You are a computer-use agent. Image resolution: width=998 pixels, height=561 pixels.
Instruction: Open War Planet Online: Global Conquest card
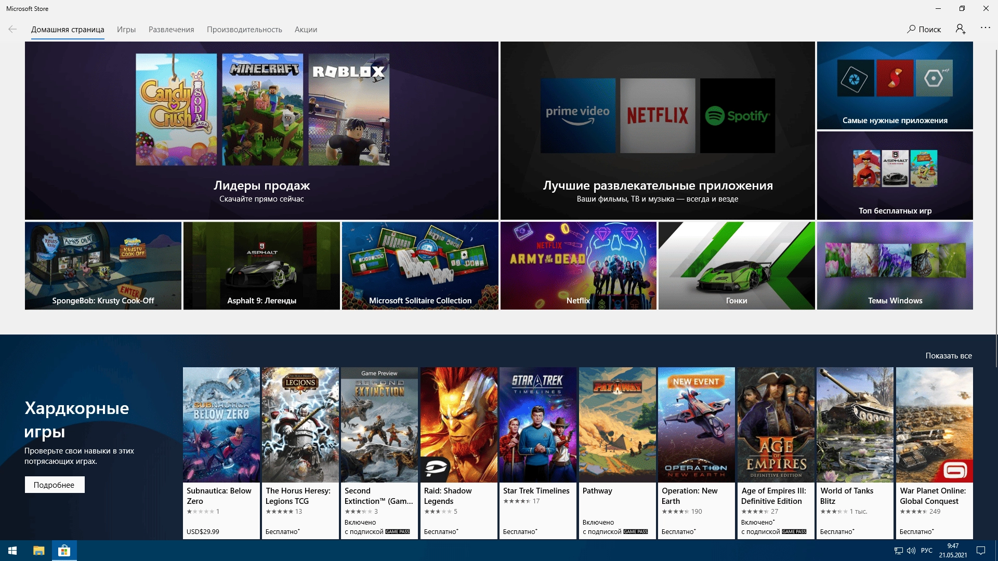point(935,453)
